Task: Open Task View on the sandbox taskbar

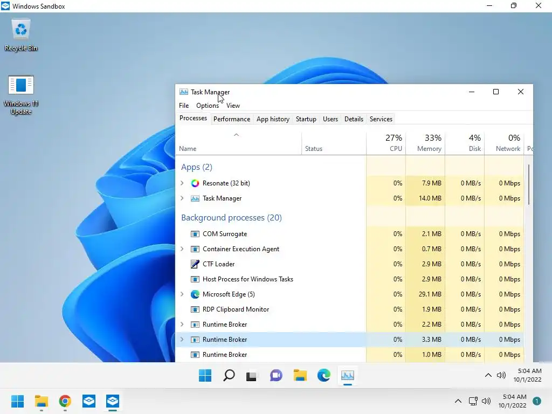Action: coord(251,376)
